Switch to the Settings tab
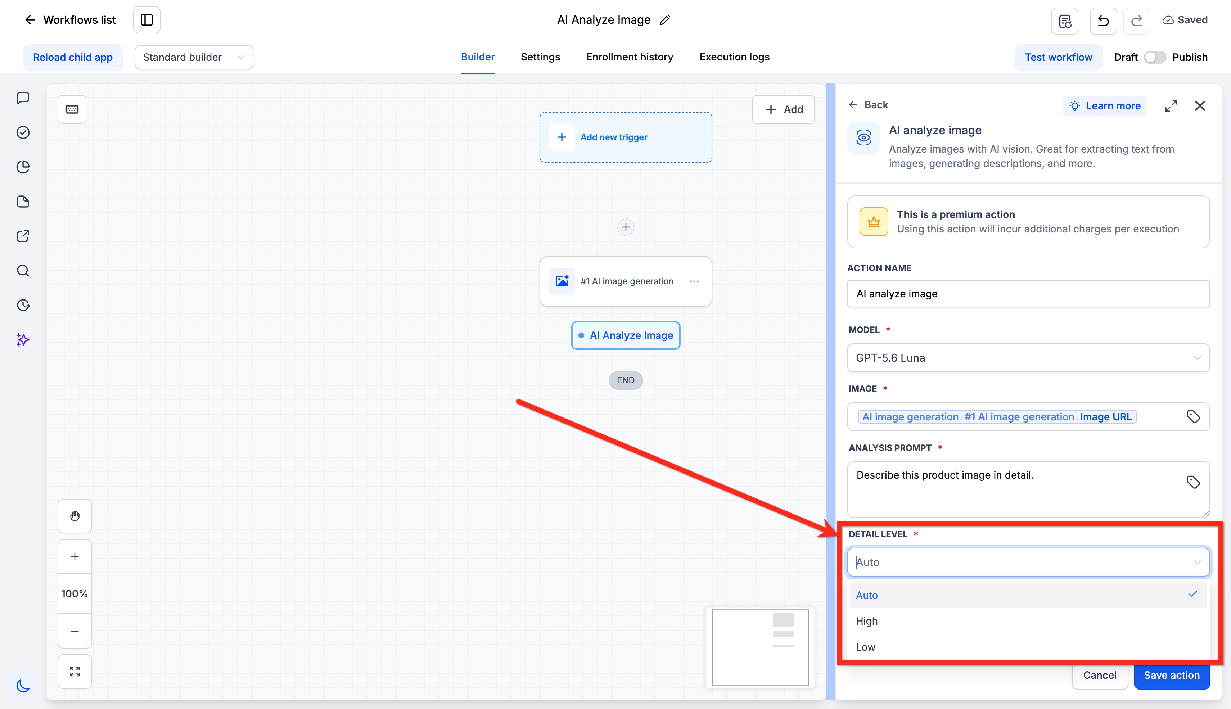Screen dimensions: 1231x709 pos(540,57)
